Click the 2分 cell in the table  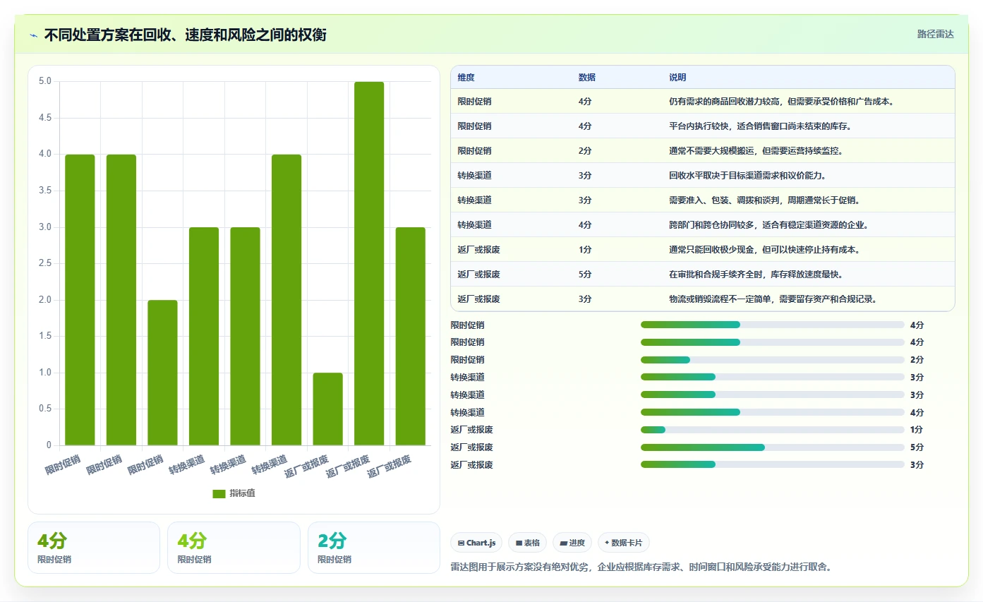(585, 151)
